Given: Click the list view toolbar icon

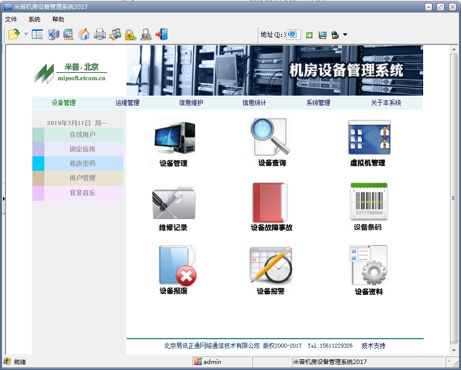Looking at the screenshot, I should click(37, 34).
